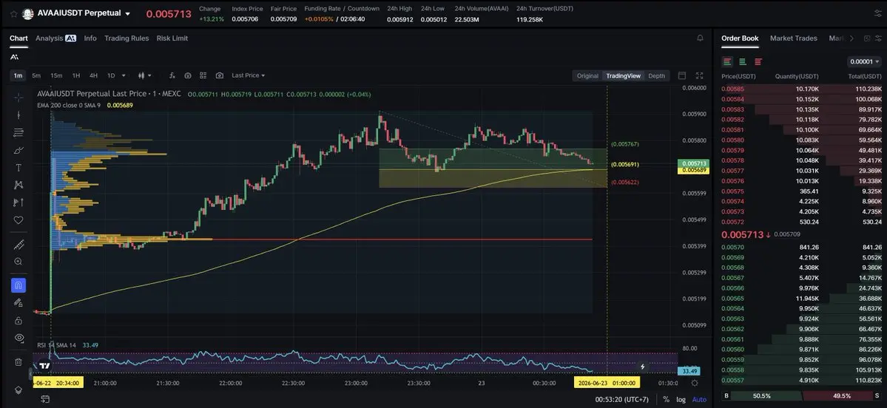Select the 15m timeframe

click(56, 75)
